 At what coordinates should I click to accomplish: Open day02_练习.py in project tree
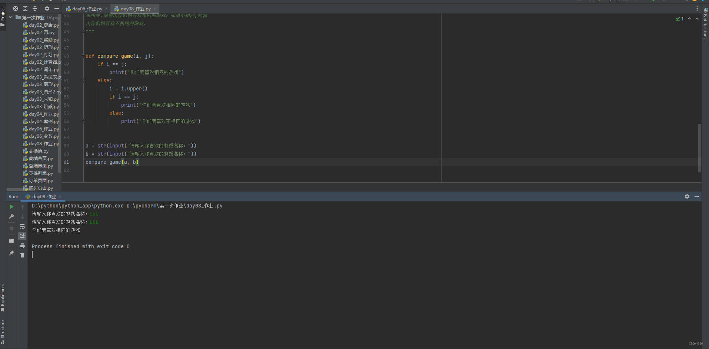41,55
